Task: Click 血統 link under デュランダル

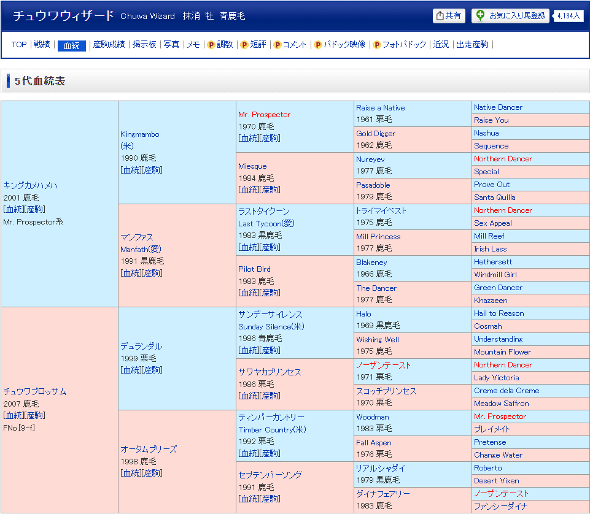Action: point(131,370)
